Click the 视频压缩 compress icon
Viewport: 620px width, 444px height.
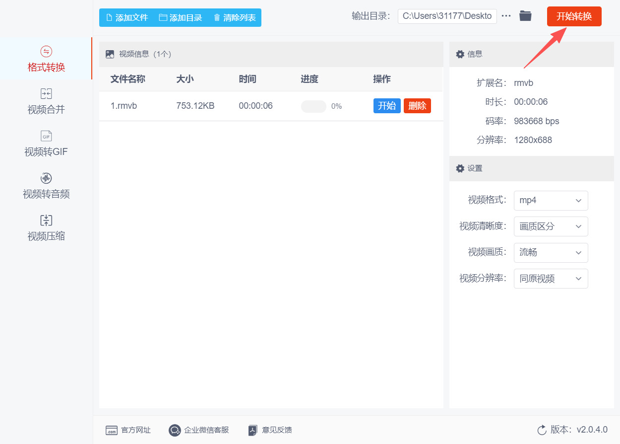(46, 221)
